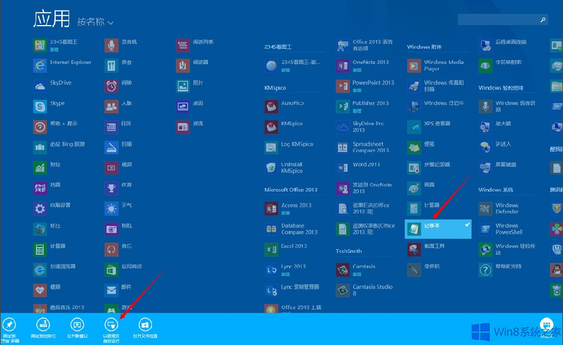This screenshot has width=563, height=345.
Task: Open the 资讯 news app
Action: [190, 127]
